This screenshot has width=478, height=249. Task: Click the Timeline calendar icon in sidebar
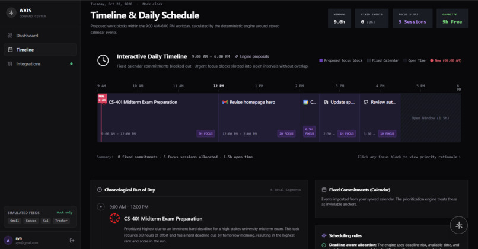point(10,50)
